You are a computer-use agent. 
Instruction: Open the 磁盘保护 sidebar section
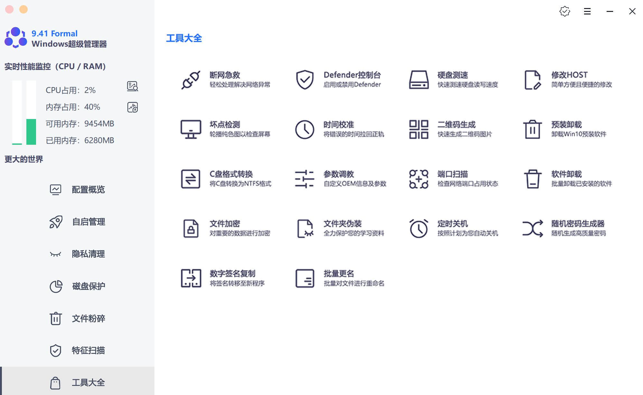88,286
